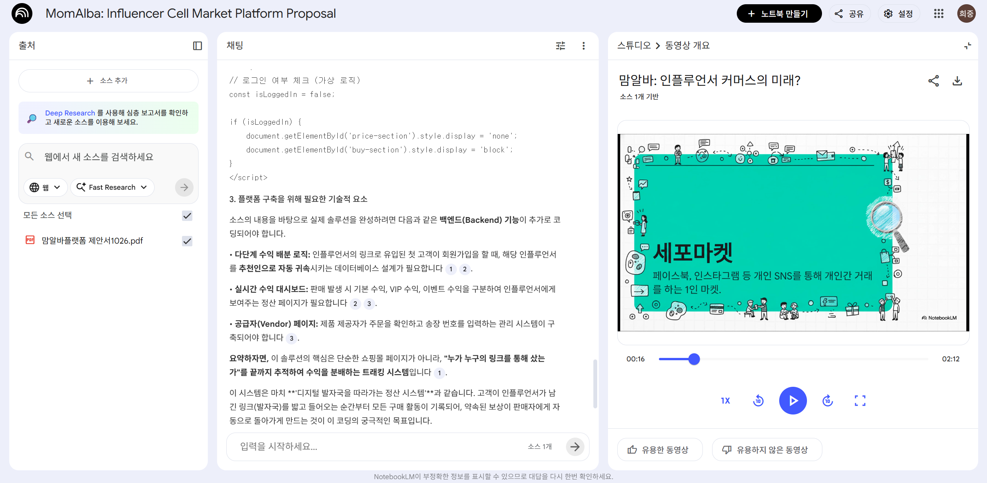This screenshot has height=483, width=987.
Task: Collapse the studio panel
Action: 967,46
